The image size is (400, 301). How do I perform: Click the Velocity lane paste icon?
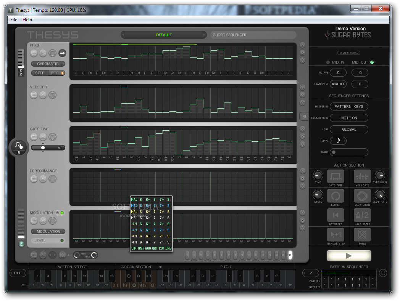pos(43,95)
